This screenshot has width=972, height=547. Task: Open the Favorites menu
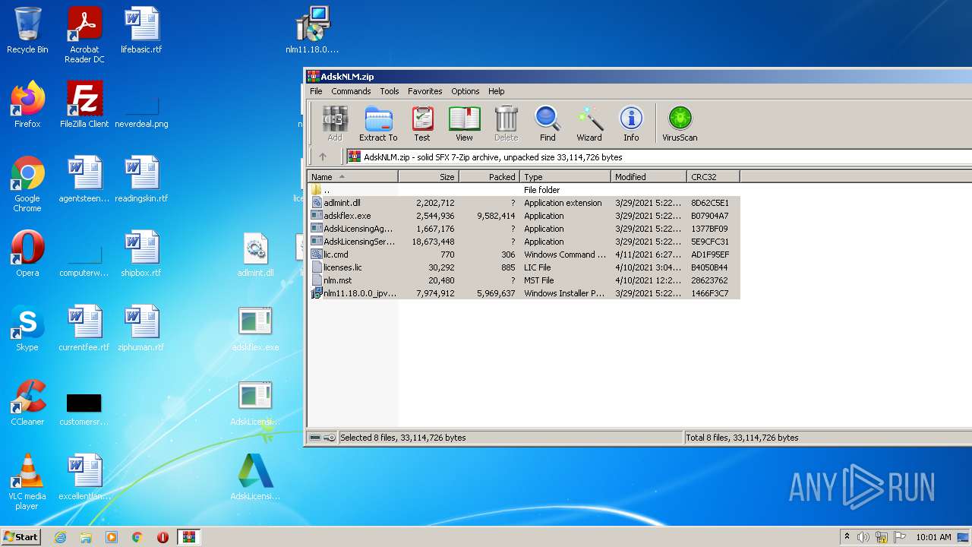[x=425, y=91]
